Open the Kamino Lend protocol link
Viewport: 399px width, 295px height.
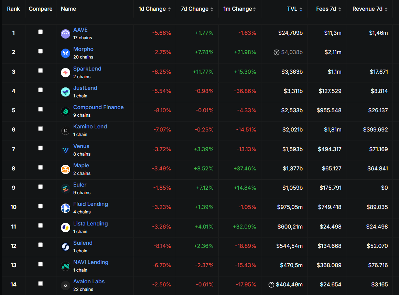pyautogui.click(x=90, y=127)
